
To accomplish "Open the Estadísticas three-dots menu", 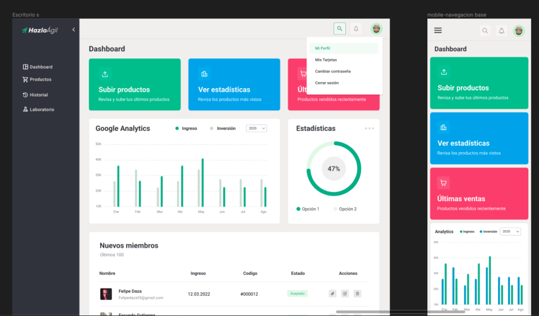I will 370,128.
